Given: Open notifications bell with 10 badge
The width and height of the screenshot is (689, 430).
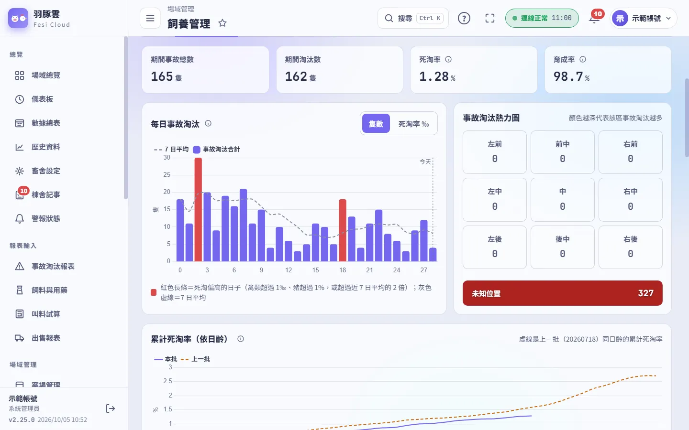Looking at the screenshot, I should (595, 18).
